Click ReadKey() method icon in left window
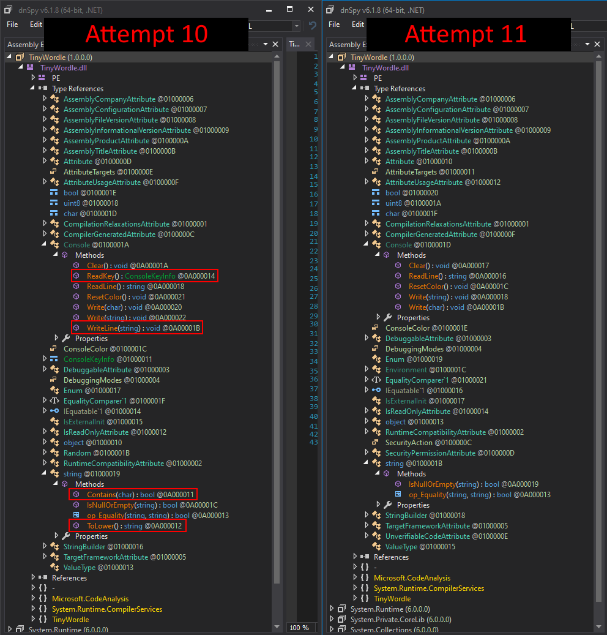The height and width of the screenshot is (635, 607). coord(76,276)
